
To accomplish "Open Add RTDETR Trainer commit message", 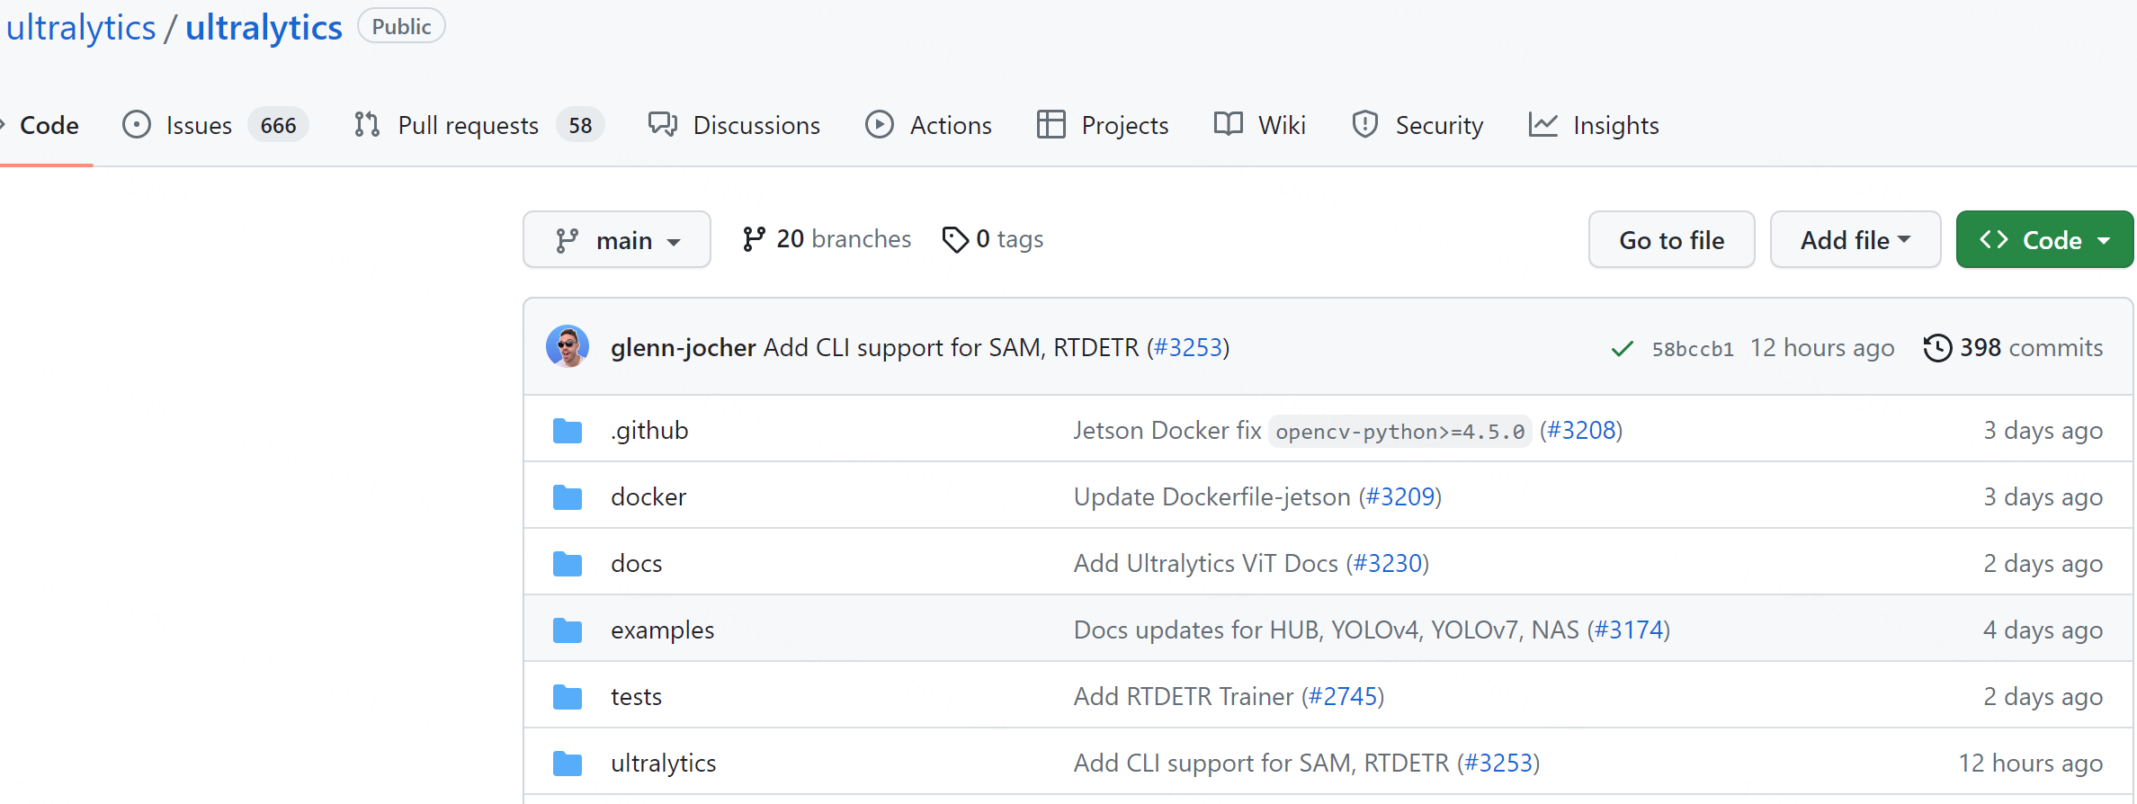I will point(1184,696).
